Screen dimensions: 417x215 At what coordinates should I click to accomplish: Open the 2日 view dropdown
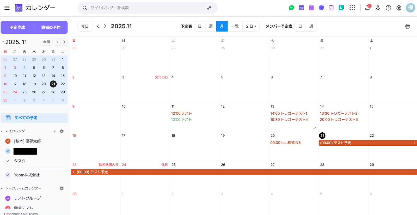[251, 26]
